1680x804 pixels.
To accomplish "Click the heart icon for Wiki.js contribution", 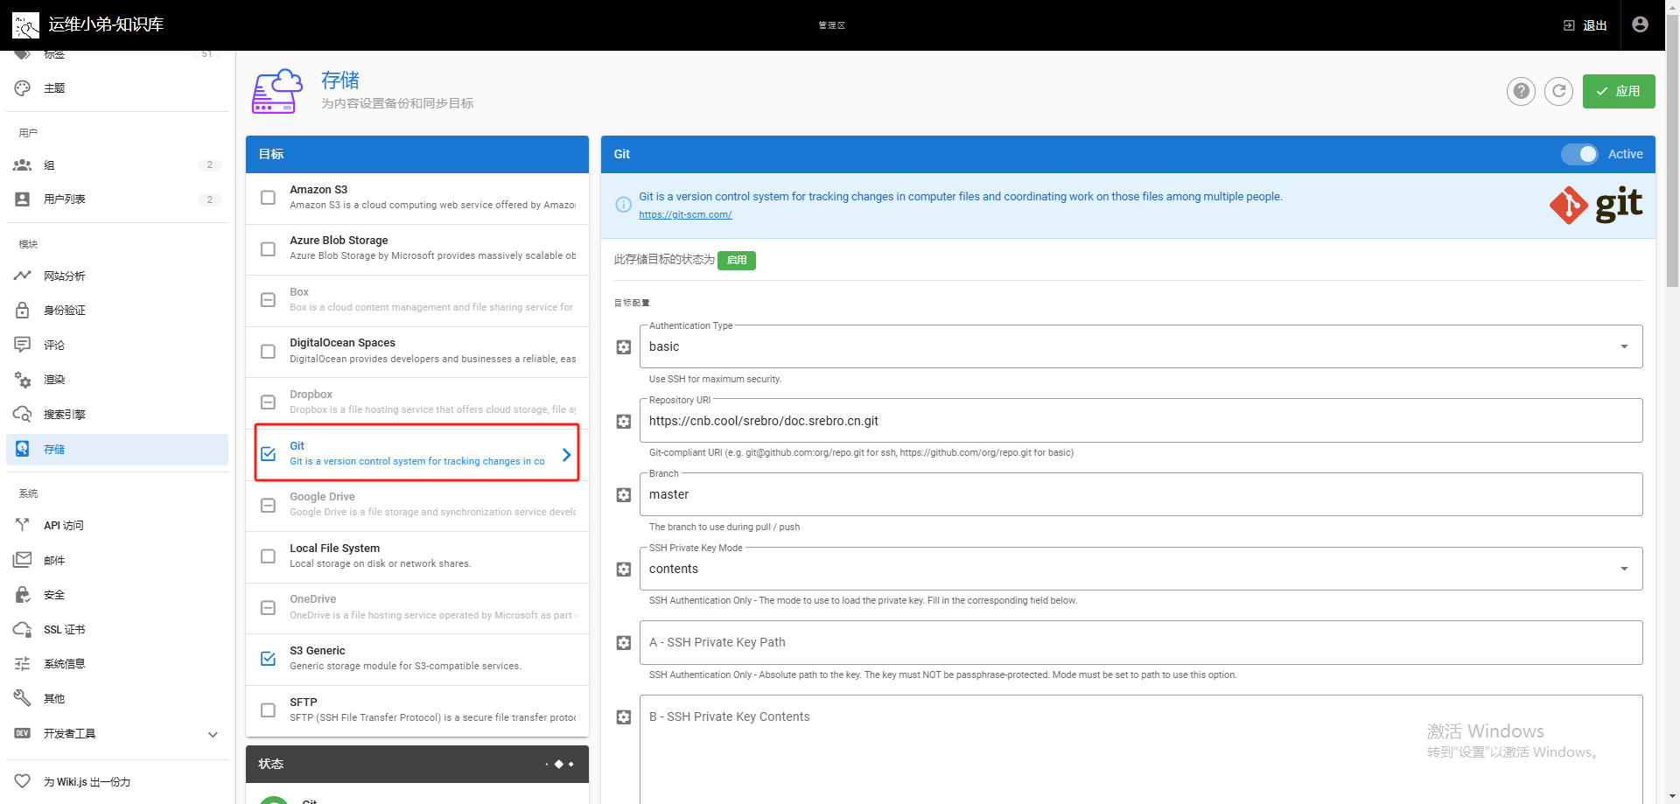I will point(23,781).
